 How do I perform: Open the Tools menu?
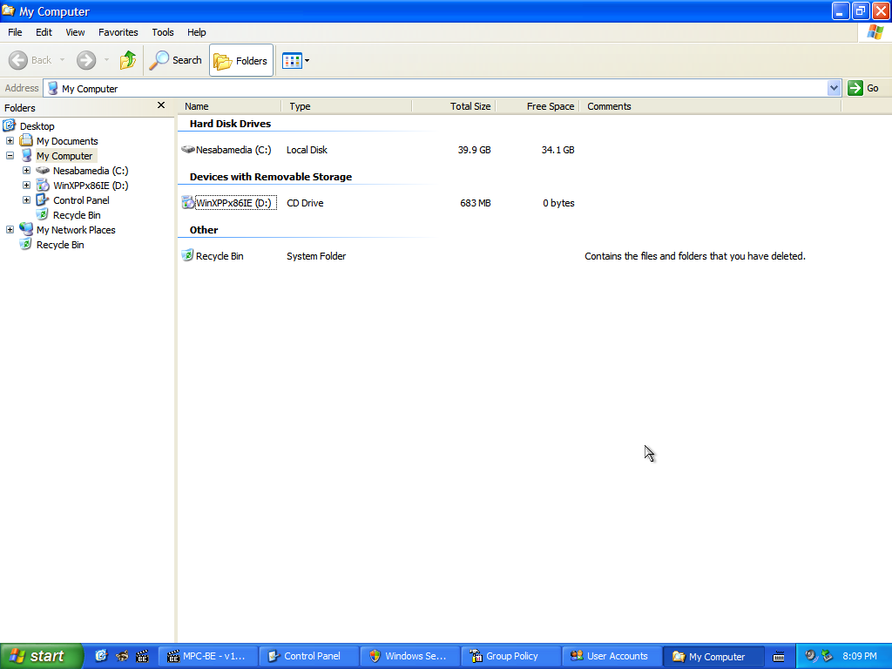pyautogui.click(x=163, y=32)
